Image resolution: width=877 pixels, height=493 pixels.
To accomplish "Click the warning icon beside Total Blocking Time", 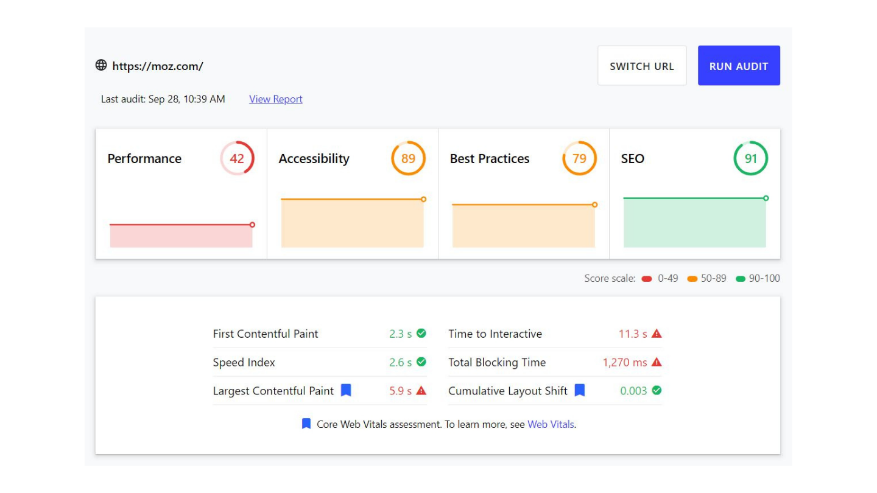I will (657, 362).
